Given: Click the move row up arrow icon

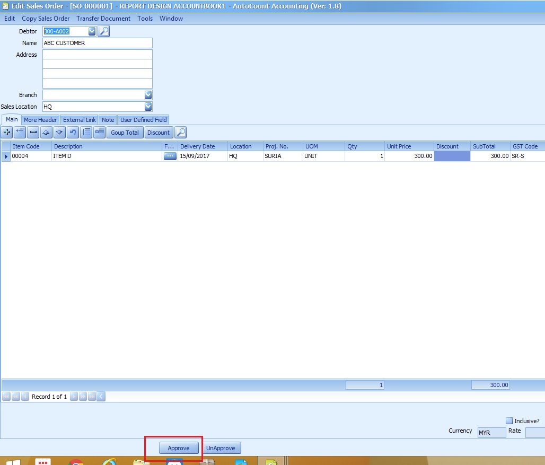Looking at the screenshot, I should 46,132.
